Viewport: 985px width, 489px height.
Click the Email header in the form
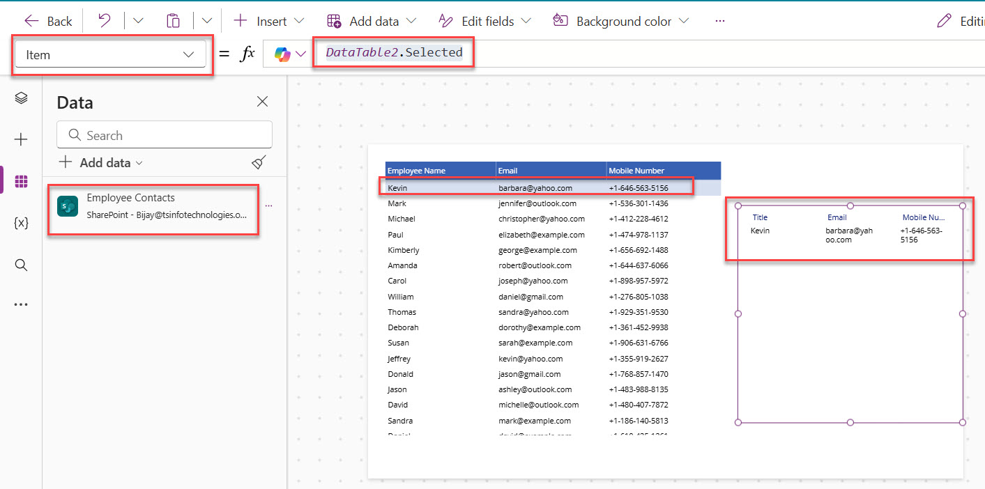837,217
